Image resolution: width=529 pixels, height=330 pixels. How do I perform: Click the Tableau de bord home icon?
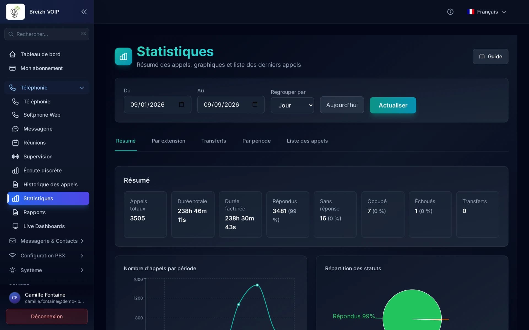pyautogui.click(x=12, y=54)
